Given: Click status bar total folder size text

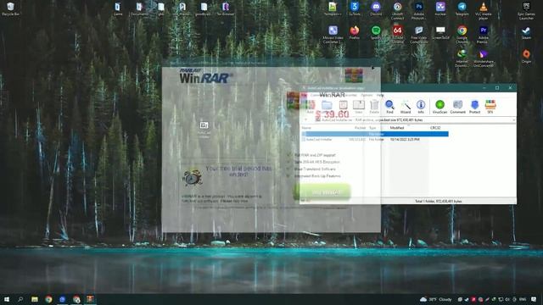Looking at the screenshot, I should coord(438,201).
